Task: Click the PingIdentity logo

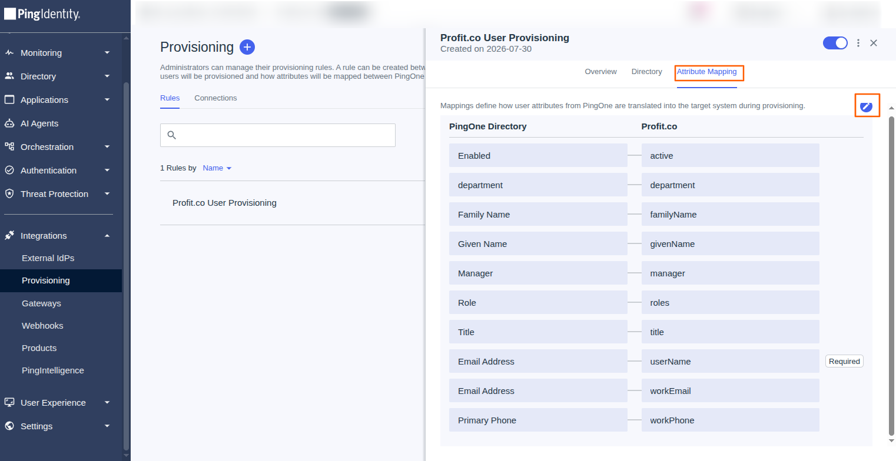Action: click(42, 15)
